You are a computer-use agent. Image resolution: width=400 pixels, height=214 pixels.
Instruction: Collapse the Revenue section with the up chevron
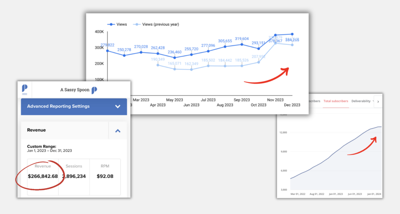pyautogui.click(x=118, y=131)
